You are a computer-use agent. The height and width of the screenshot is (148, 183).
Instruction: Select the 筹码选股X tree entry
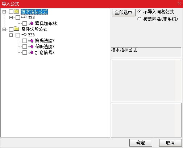[x=45, y=41]
